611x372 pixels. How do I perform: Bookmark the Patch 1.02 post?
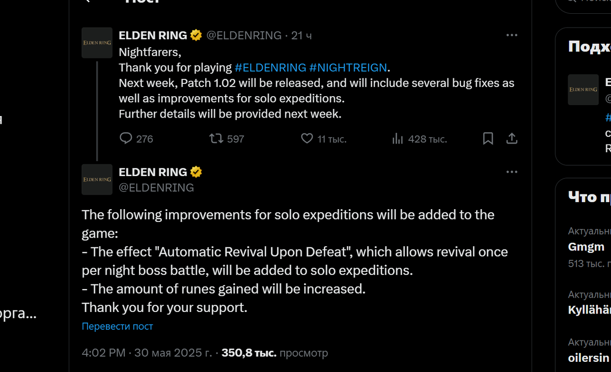point(488,138)
